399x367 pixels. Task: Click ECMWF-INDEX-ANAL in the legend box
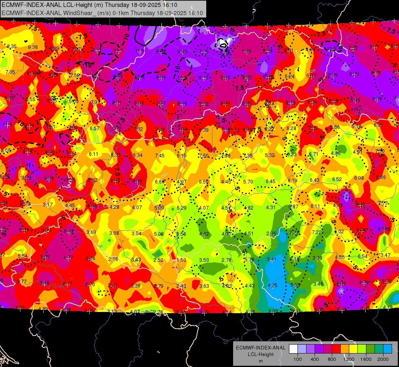point(260,348)
